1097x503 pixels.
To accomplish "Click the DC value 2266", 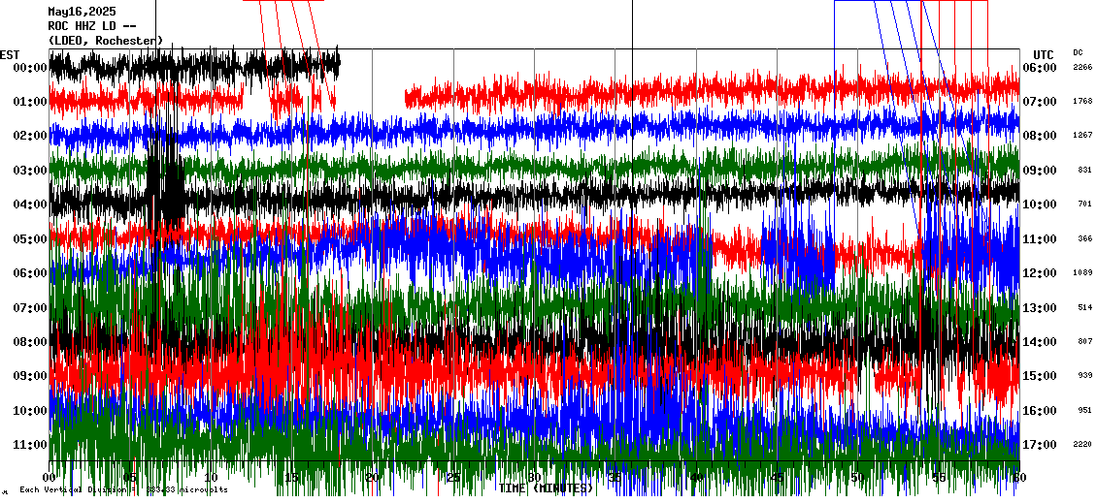I will pyautogui.click(x=1082, y=68).
